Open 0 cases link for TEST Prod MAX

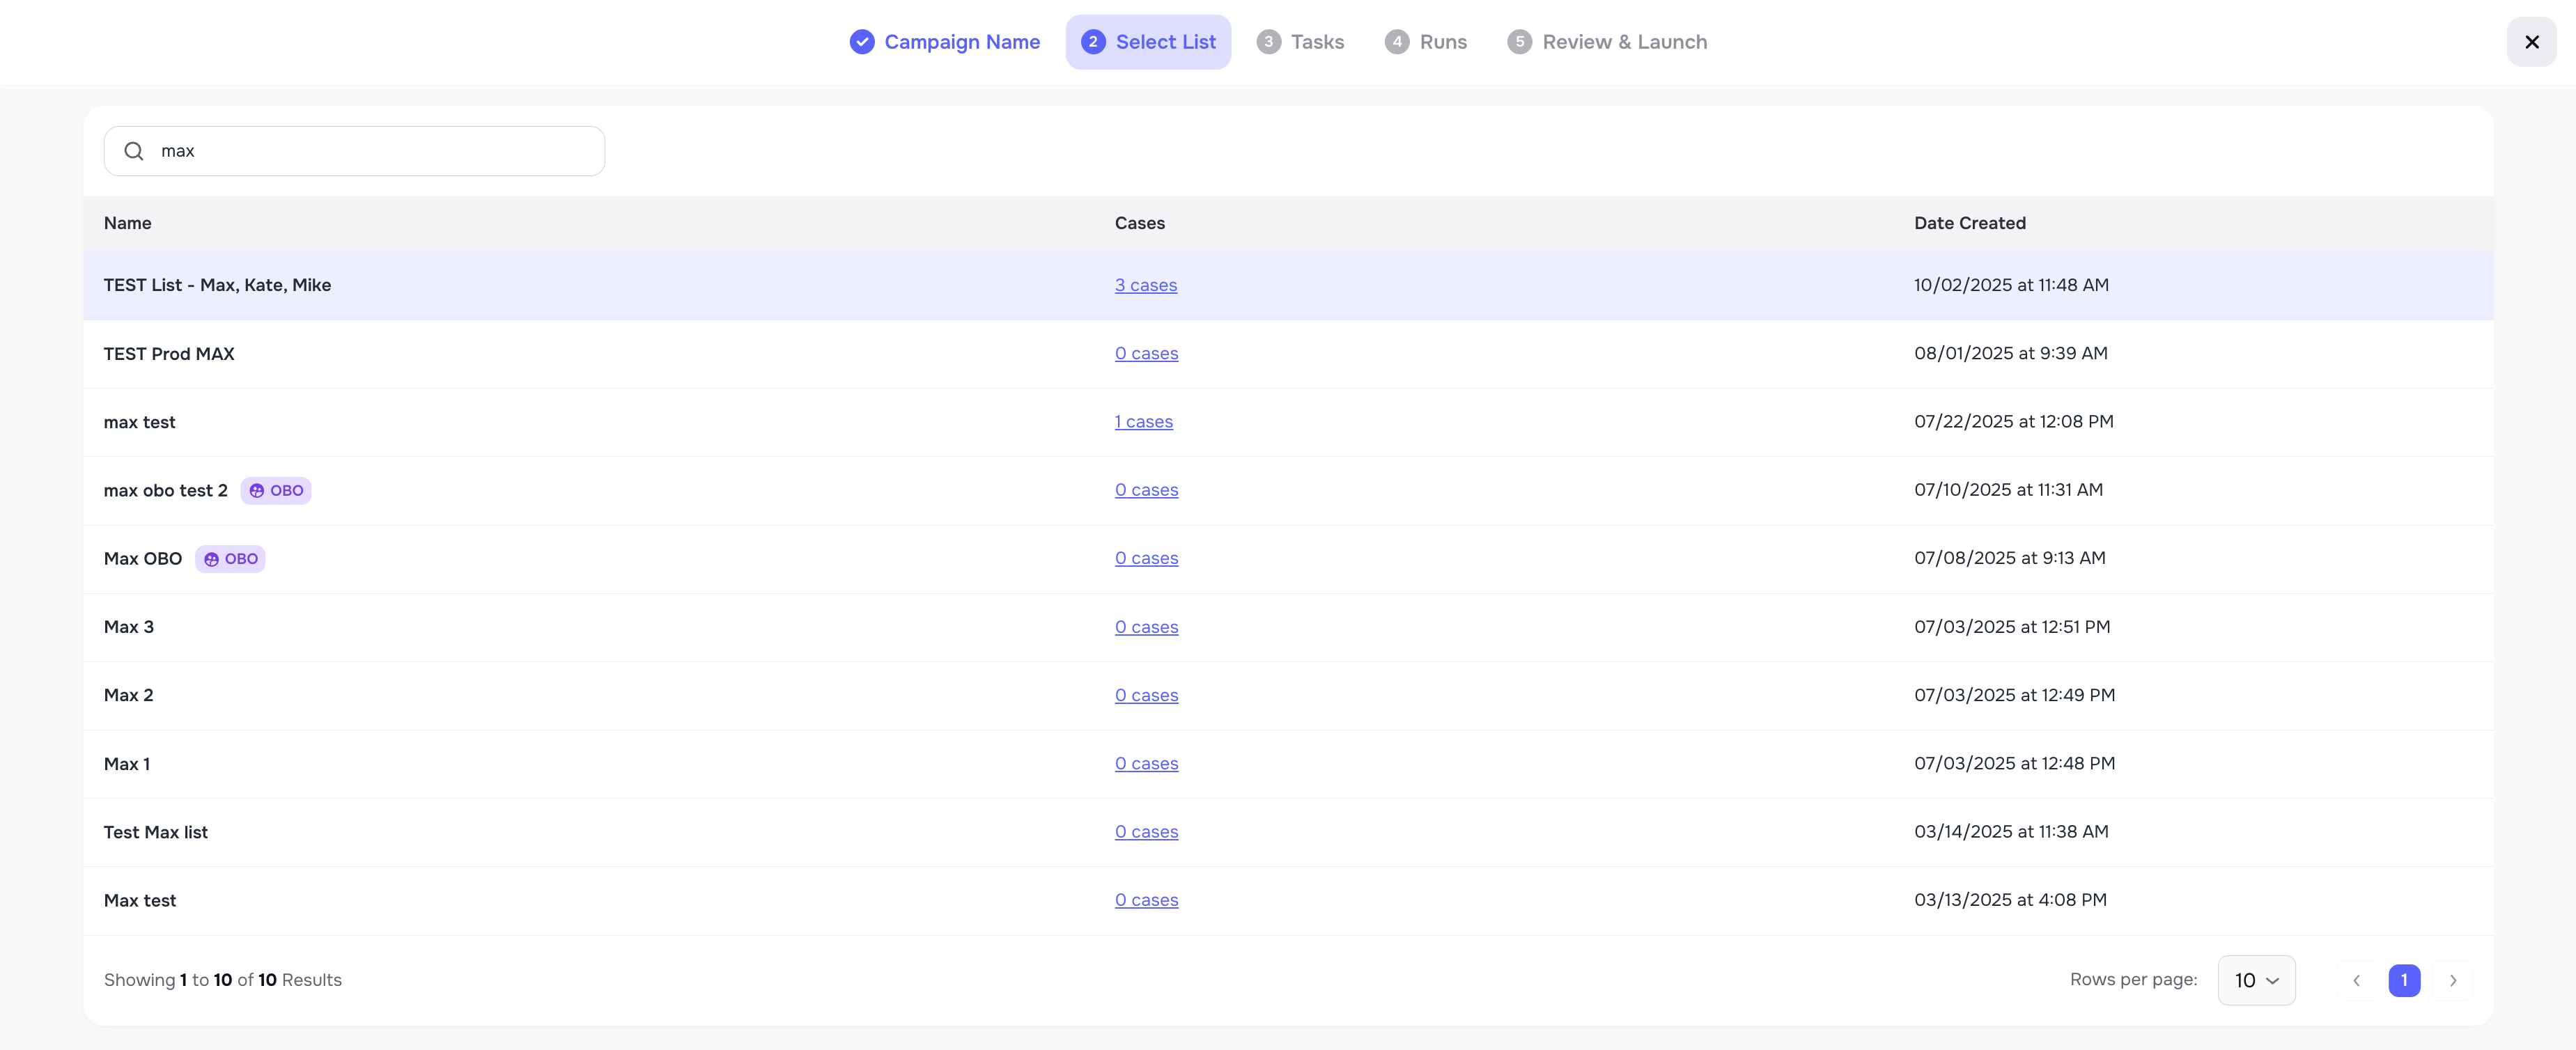(1146, 354)
